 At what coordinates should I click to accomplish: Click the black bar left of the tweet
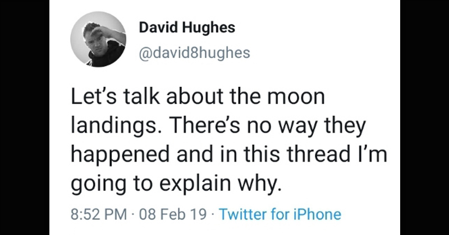pyautogui.click(x=24, y=117)
